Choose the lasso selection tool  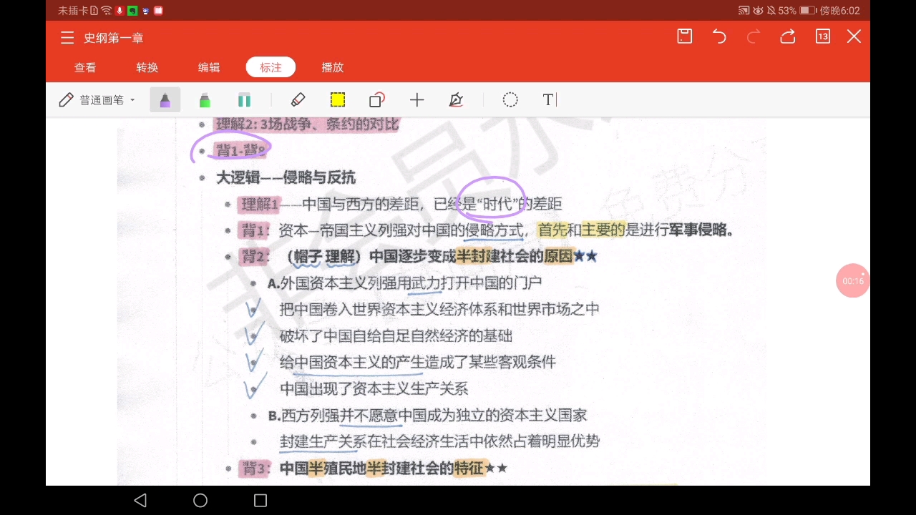click(x=510, y=100)
